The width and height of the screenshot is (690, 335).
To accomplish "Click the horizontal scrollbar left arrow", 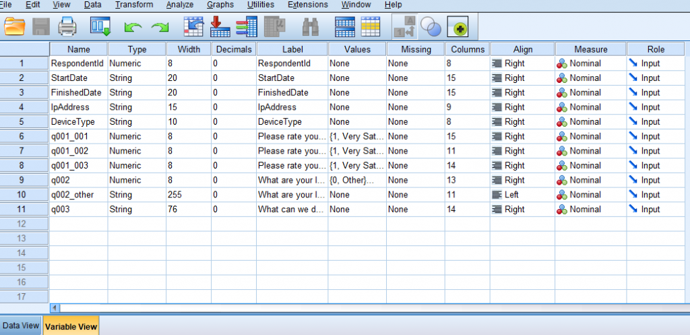I will [56, 308].
